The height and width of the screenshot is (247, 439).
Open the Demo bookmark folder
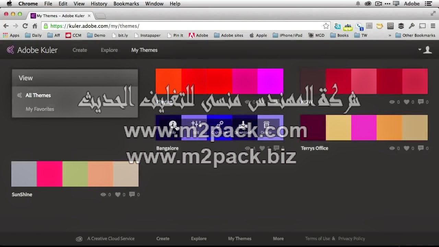[96, 35]
